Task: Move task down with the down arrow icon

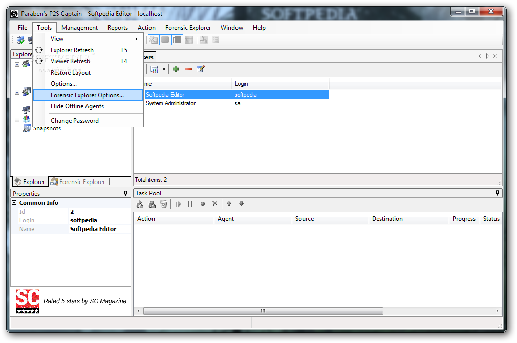Action: [x=242, y=204]
